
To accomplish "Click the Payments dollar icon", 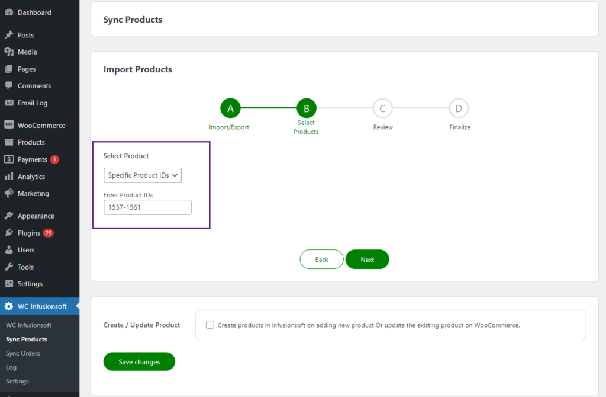I will tap(9, 159).
